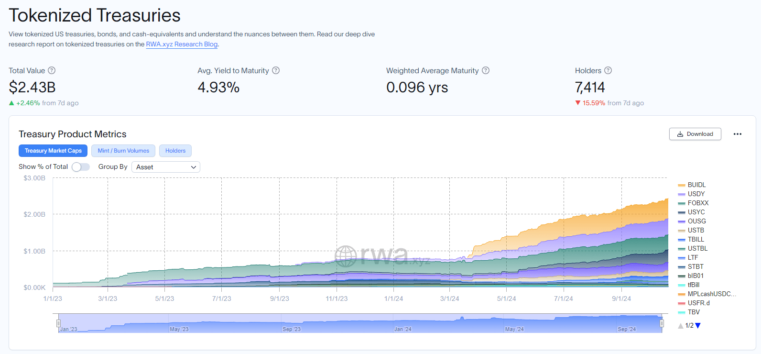Image resolution: width=761 pixels, height=354 pixels.
Task: Click the OUSG legend color swatch
Action: (x=682, y=221)
